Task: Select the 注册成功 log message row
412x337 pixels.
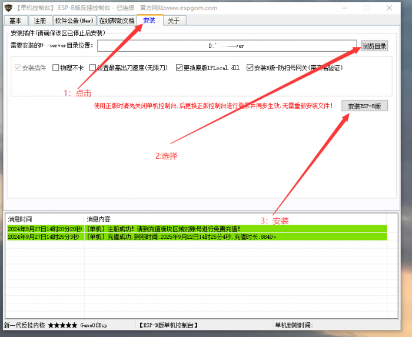Action: click(x=235, y=228)
